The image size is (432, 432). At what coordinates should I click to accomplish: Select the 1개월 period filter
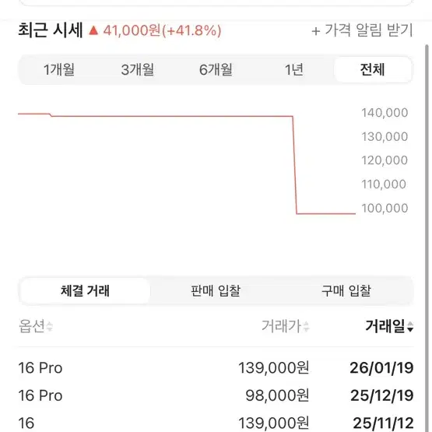[x=59, y=70]
